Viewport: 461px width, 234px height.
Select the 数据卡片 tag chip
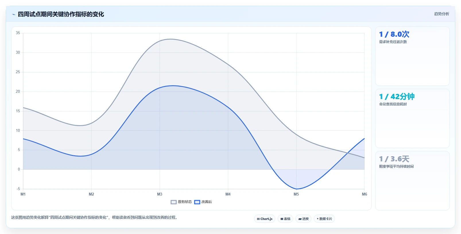click(324, 219)
